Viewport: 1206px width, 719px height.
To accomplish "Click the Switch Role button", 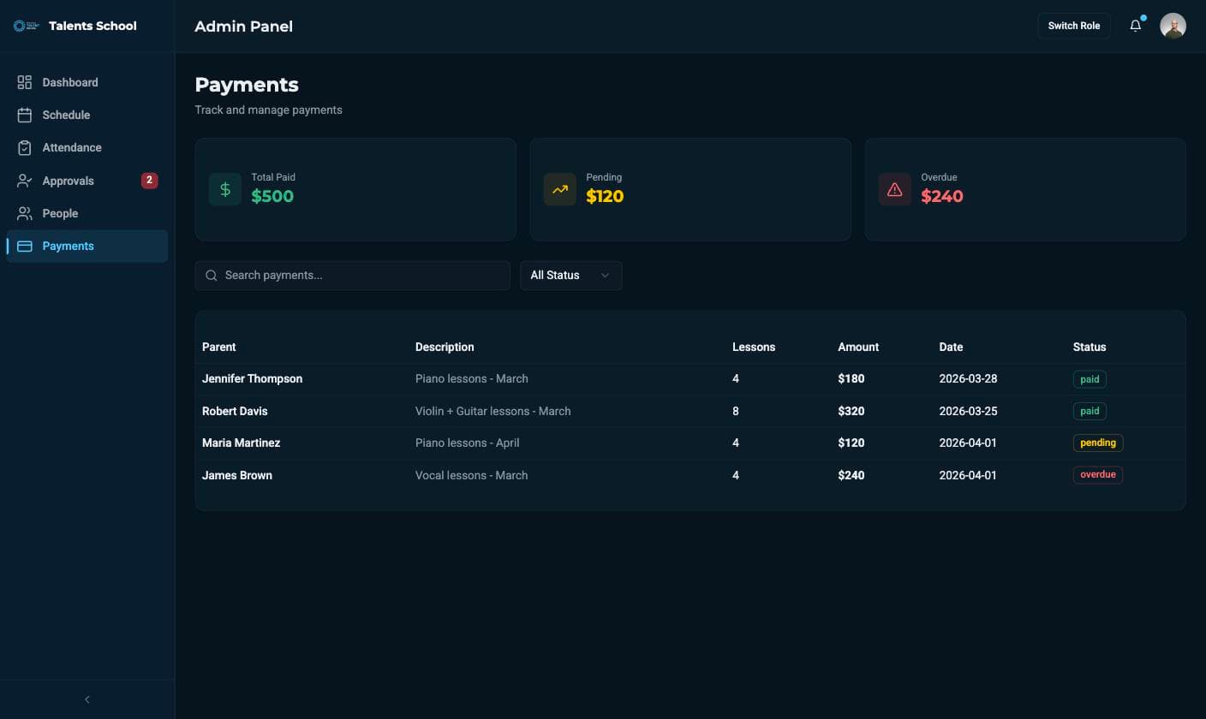I will 1074,26.
